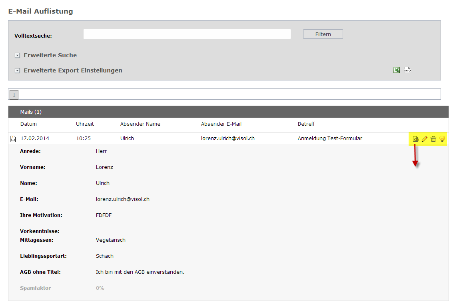455x307 pixels.
Task: Click sender name Ulrich in the mail row
Action: [127, 138]
